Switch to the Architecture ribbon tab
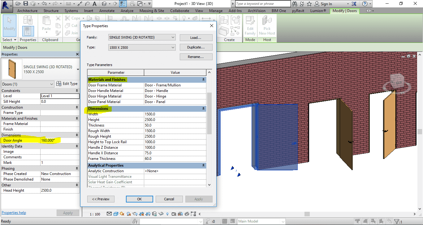Screen dimensions: 423x225 27,11
